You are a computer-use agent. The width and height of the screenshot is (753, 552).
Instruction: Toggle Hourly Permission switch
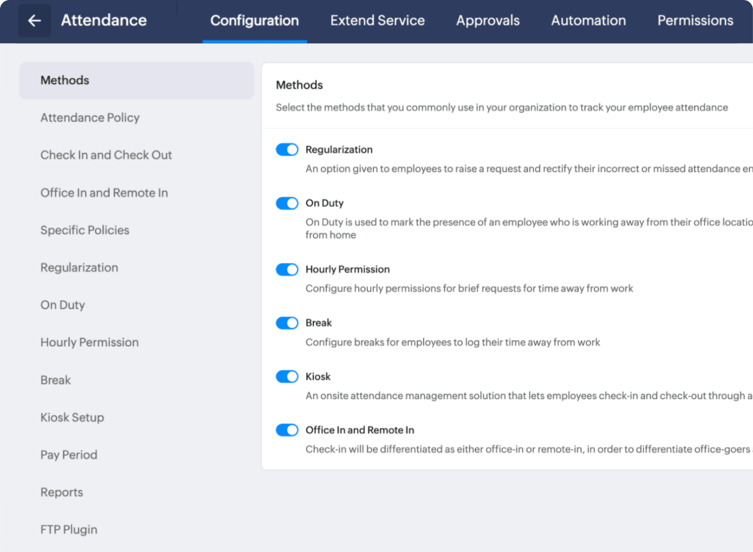coord(287,269)
